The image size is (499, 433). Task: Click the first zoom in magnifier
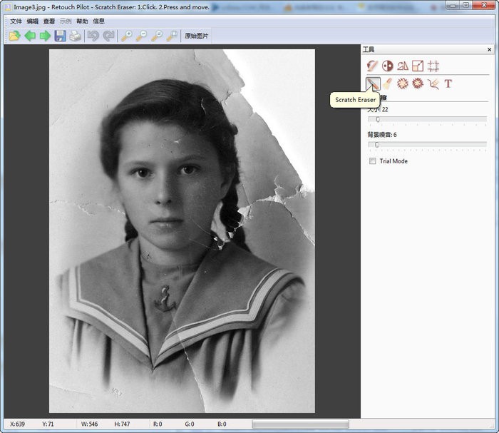pyautogui.click(x=125, y=36)
